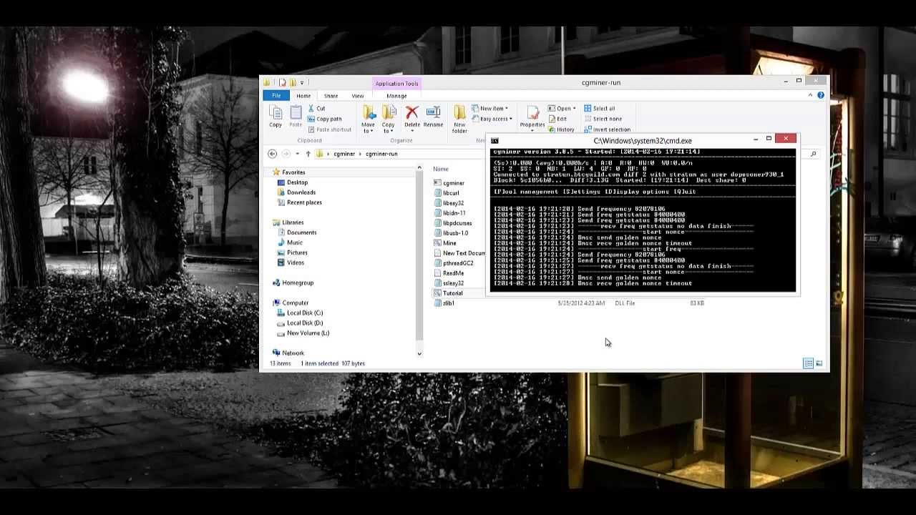
Task: Switch to the View ribbon tab
Action: 357,96
